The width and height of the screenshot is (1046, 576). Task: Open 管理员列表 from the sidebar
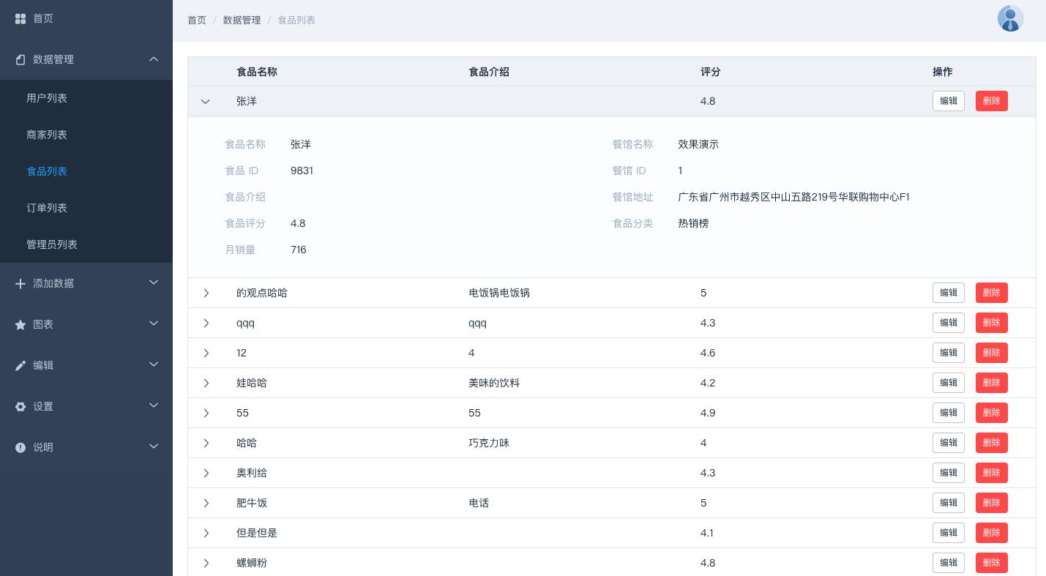pyautogui.click(x=51, y=244)
